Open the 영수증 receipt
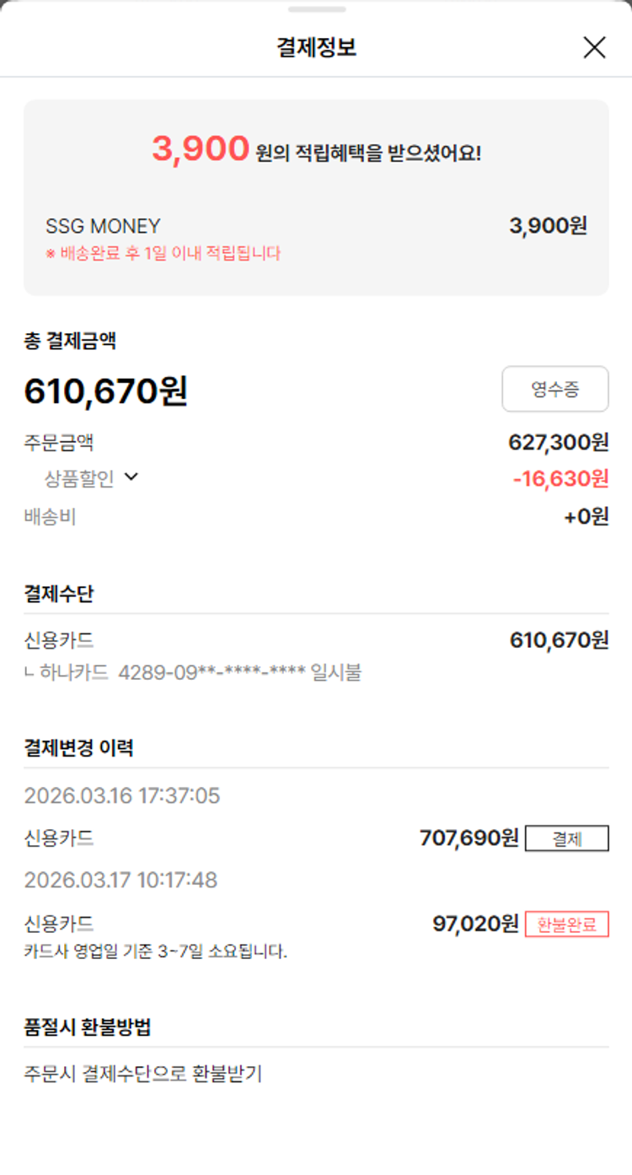The height and width of the screenshot is (1175, 632). 554,389
